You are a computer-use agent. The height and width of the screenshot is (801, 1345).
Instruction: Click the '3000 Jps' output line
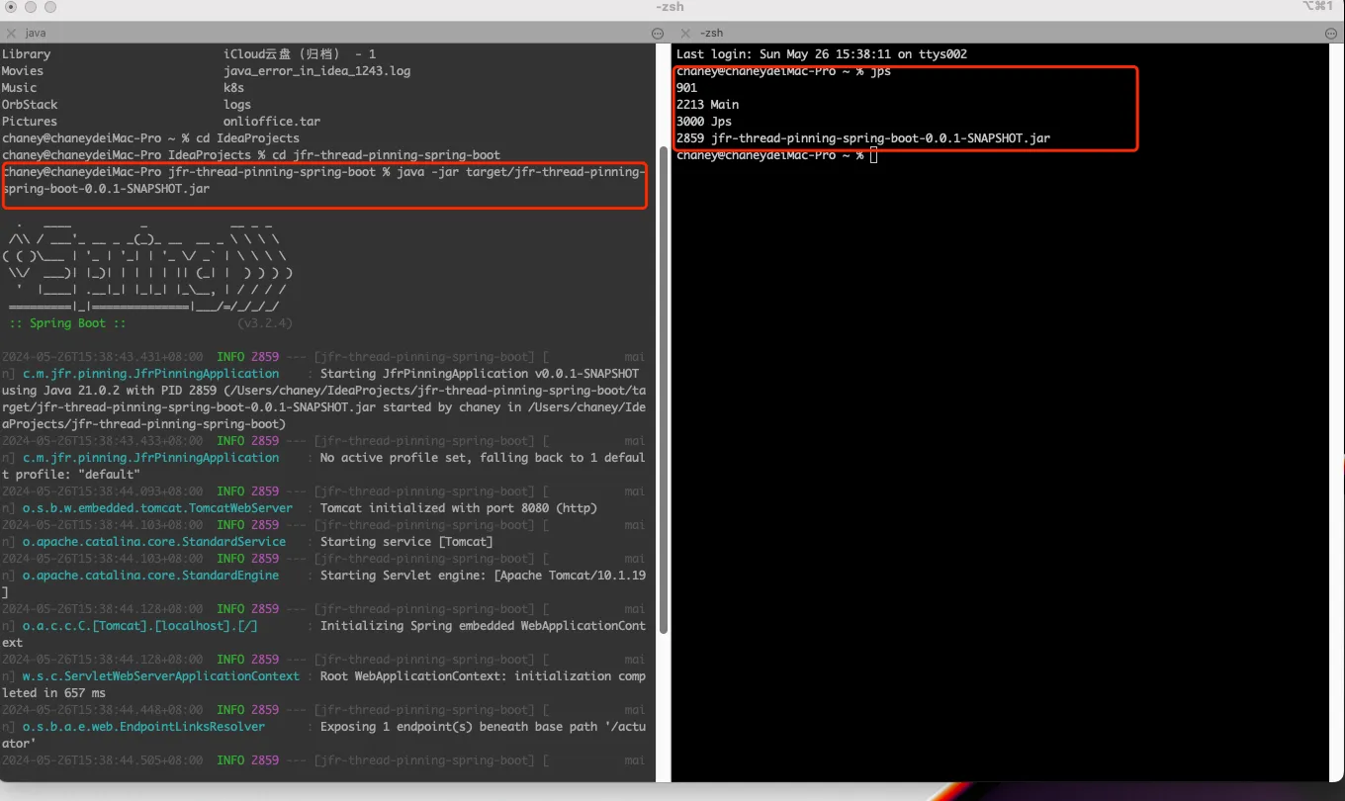click(x=704, y=122)
